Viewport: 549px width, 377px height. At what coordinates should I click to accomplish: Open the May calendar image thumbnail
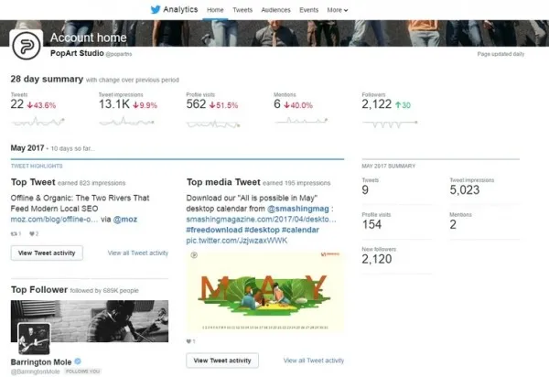(265, 291)
